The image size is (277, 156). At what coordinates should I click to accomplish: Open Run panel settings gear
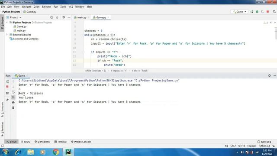(269, 75)
